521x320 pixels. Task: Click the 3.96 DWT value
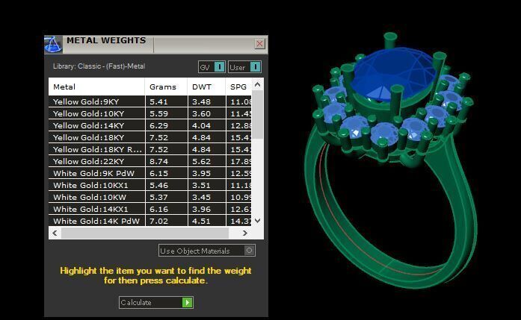tap(201, 210)
